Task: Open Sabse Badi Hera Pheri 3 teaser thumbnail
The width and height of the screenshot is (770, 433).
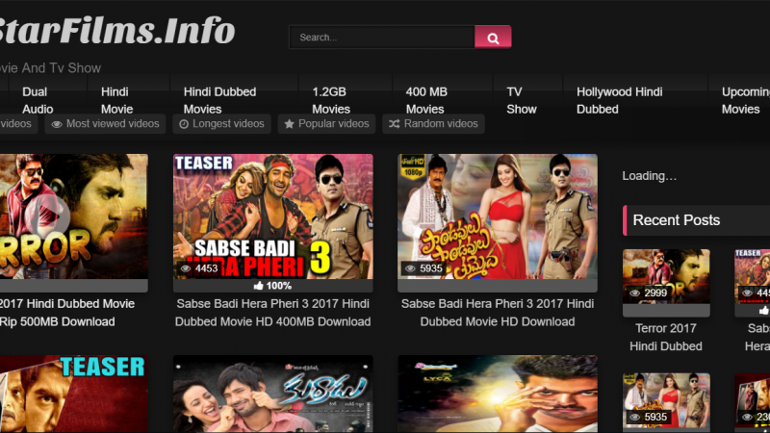Action: tap(273, 216)
